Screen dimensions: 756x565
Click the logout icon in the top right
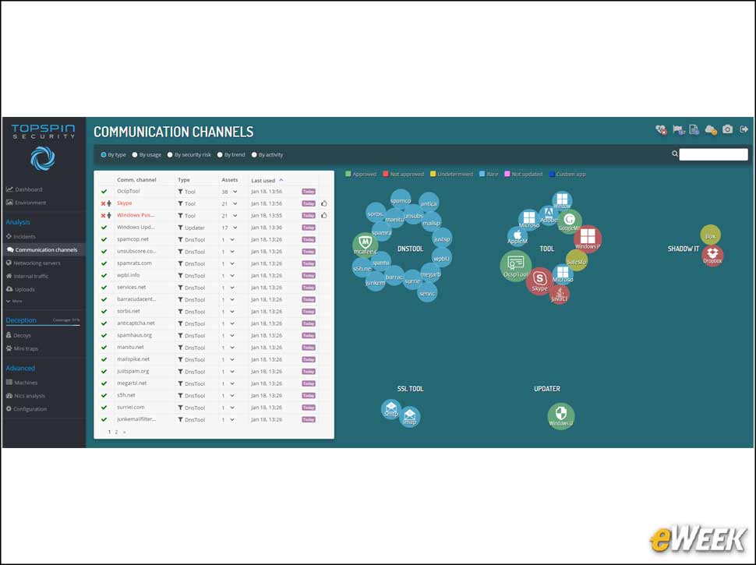744,129
